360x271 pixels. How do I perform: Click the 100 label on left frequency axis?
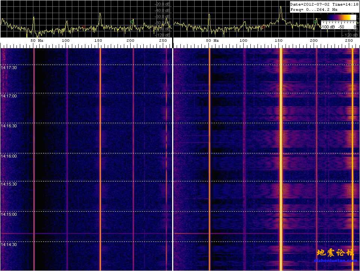(x=65, y=41)
